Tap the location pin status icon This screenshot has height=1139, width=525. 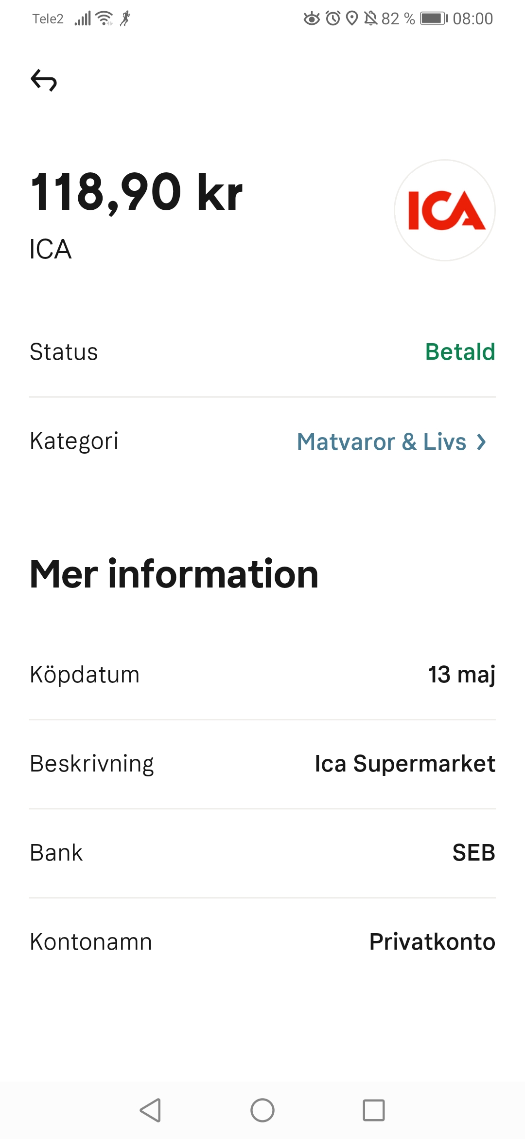[x=352, y=18]
